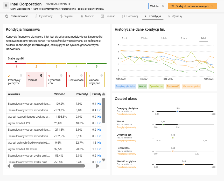Click the Dywidendy tab icon
224x181 pixels.
[36, 16]
